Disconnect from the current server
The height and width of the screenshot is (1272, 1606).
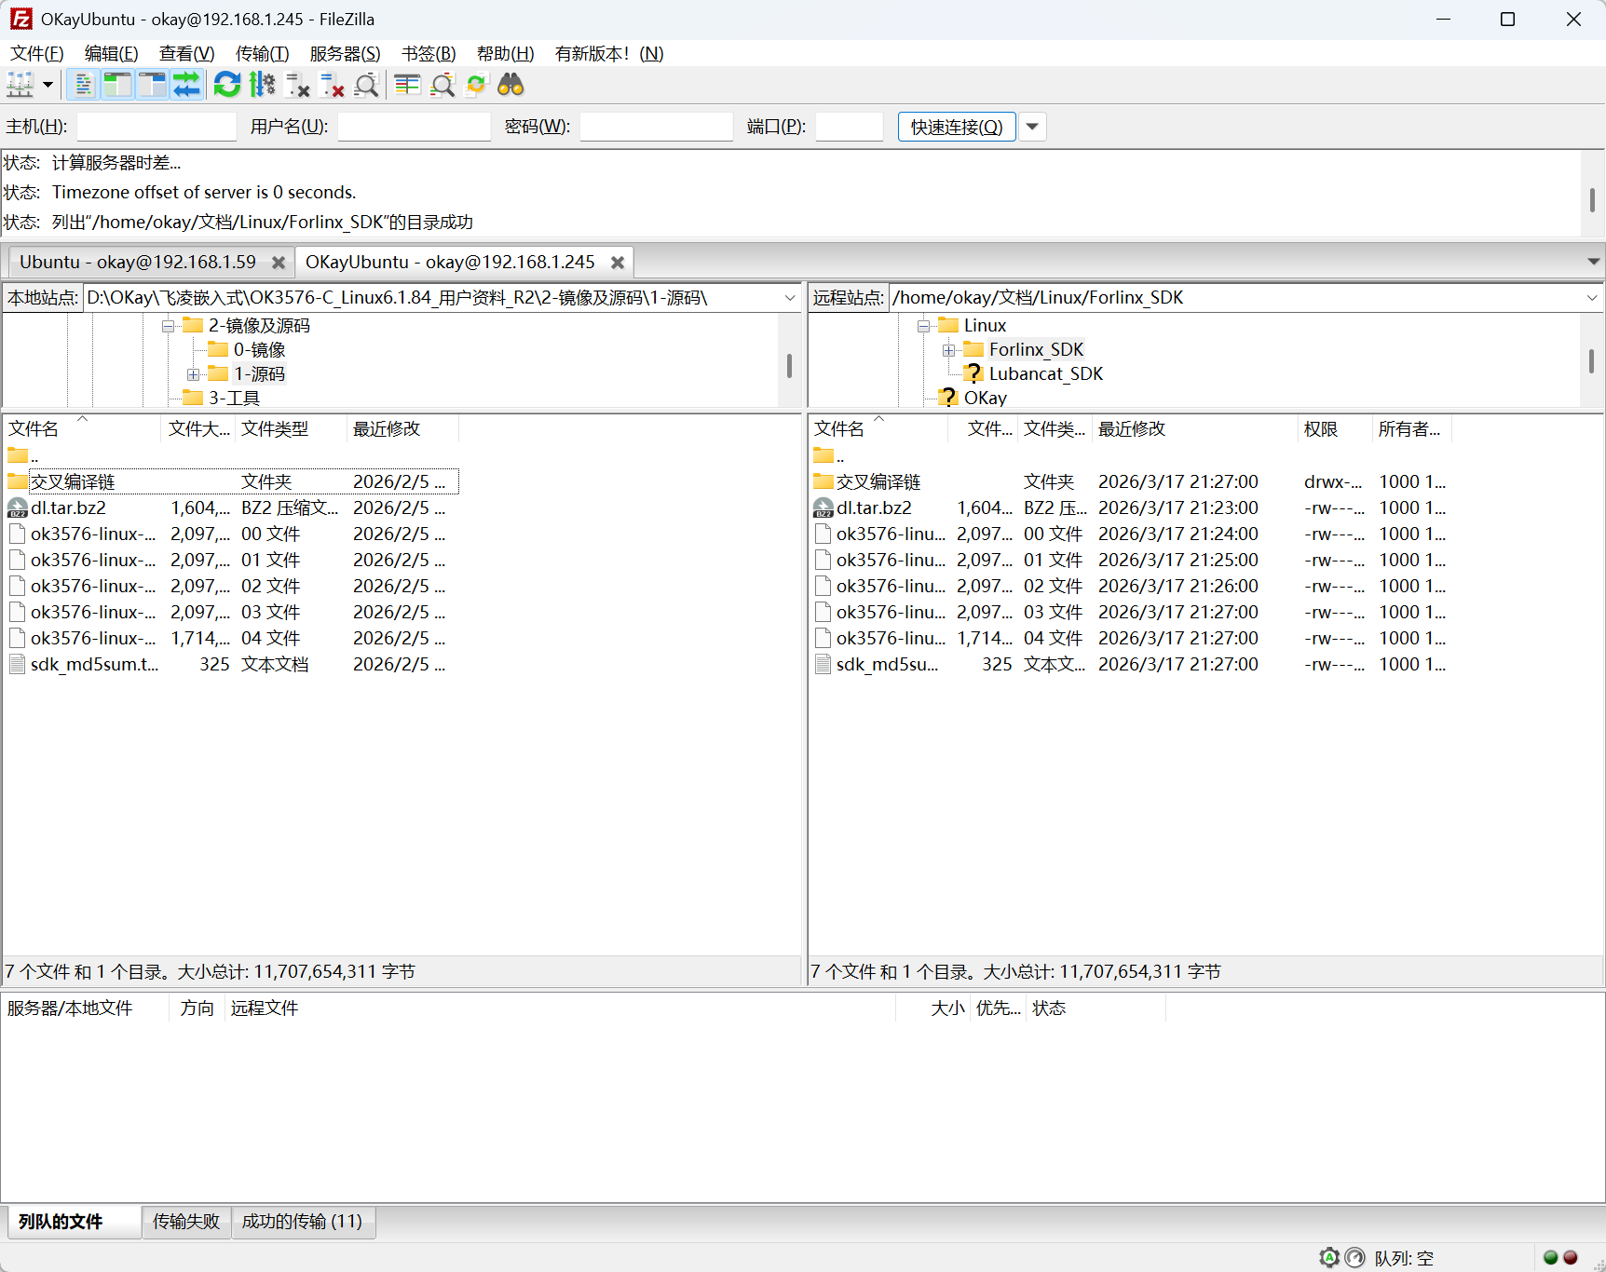[x=332, y=86]
